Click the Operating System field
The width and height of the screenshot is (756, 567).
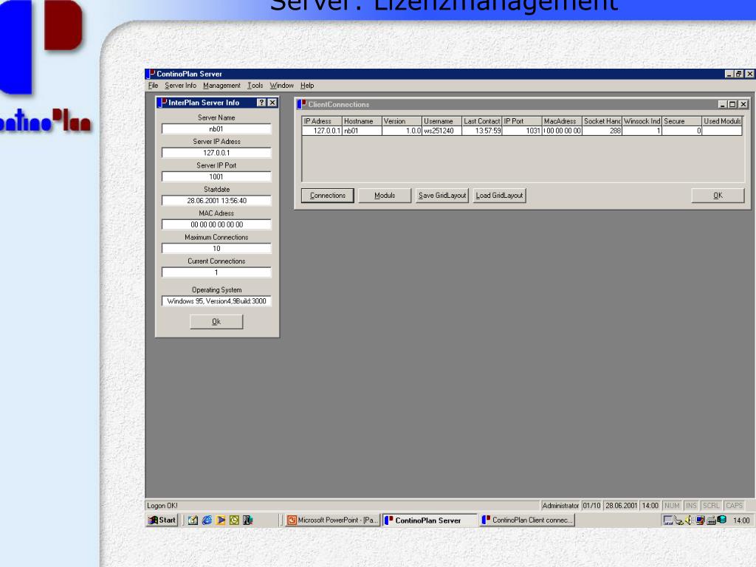pyautogui.click(x=216, y=301)
